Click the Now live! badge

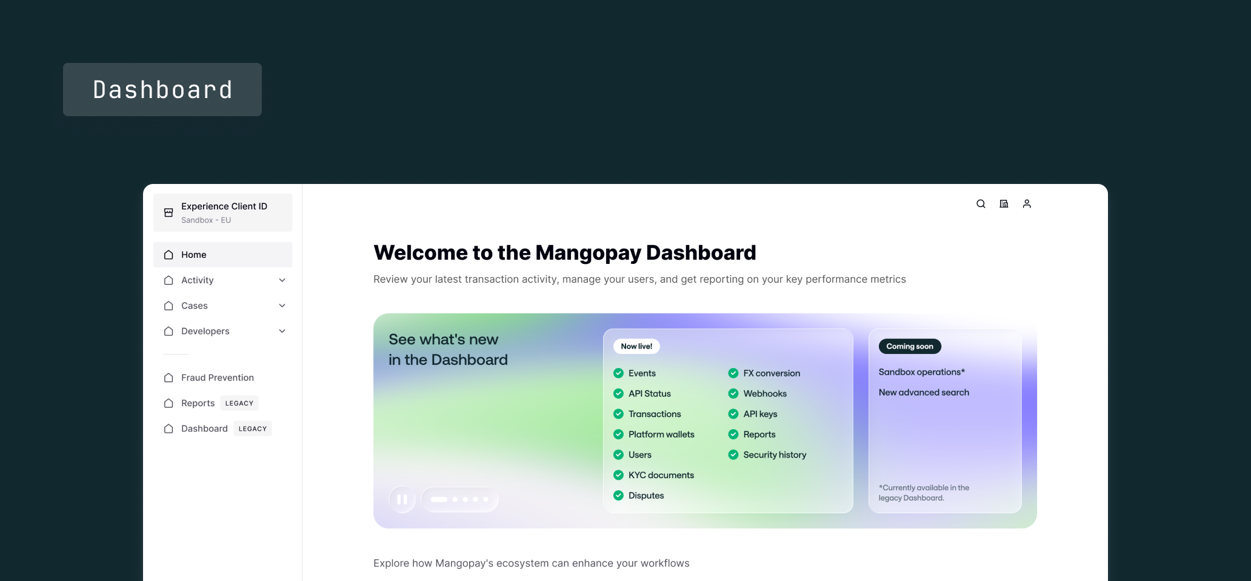point(636,346)
